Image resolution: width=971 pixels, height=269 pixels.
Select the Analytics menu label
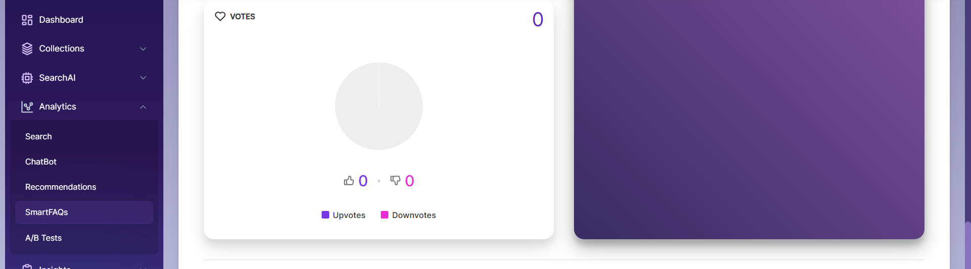[x=58, y=106]
